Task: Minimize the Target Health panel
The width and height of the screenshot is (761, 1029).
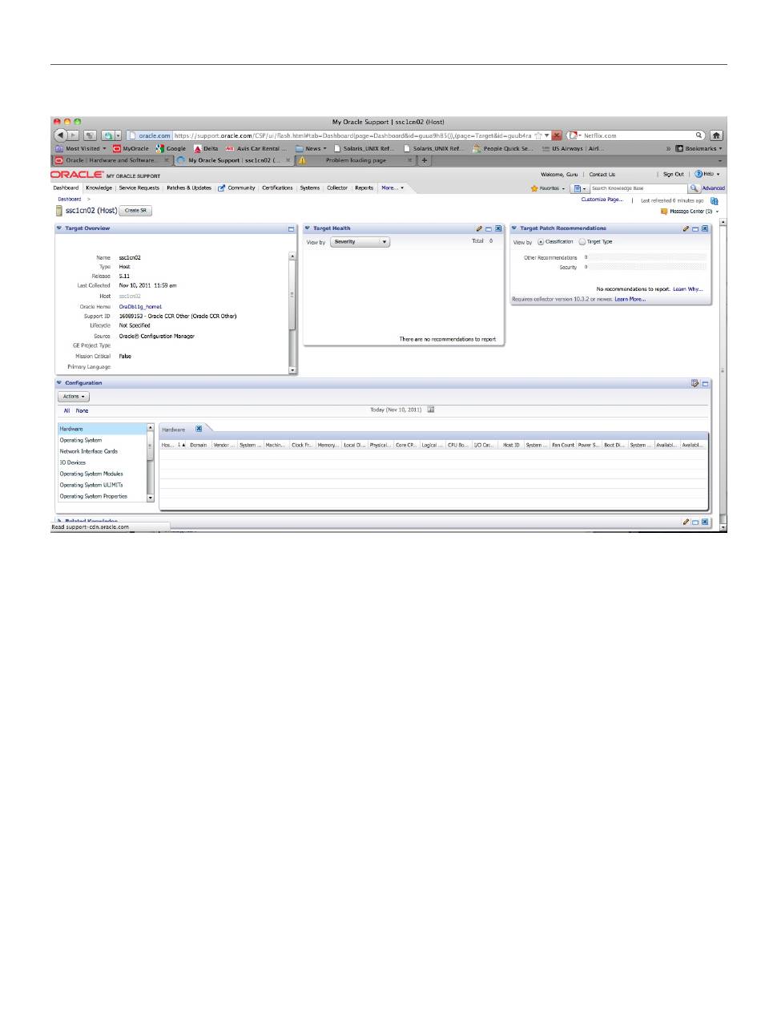Action: (489, 228)
